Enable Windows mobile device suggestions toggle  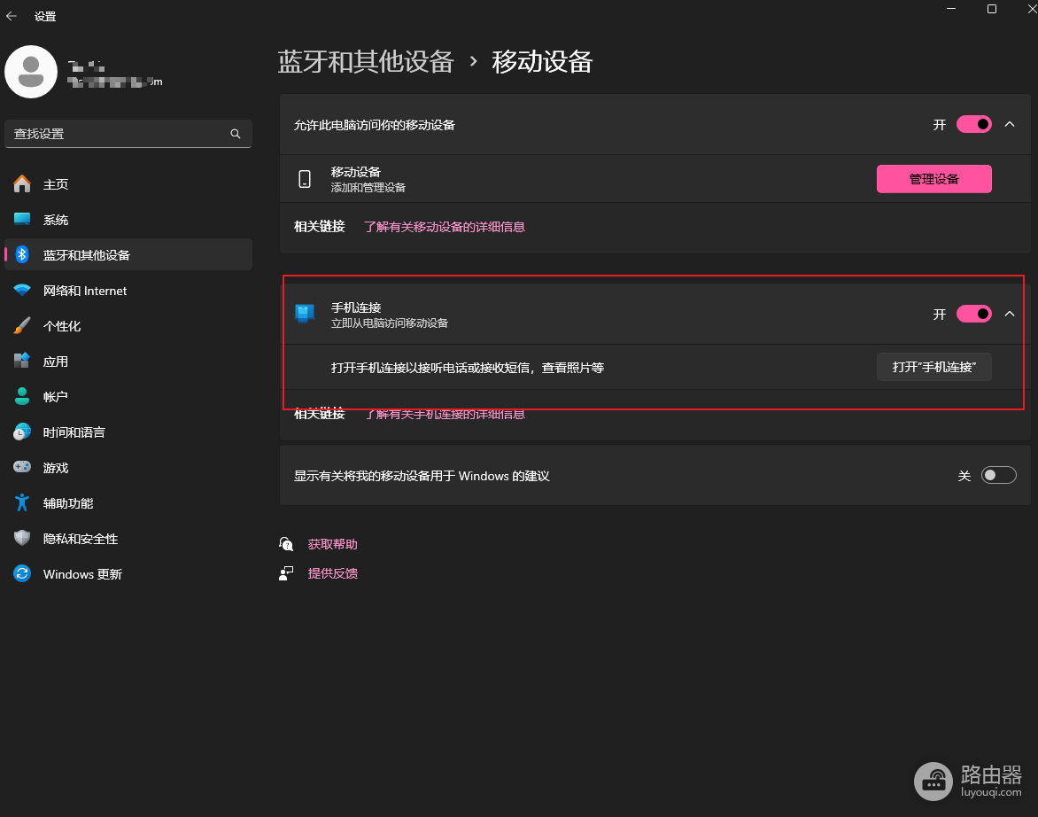[998, 475]
